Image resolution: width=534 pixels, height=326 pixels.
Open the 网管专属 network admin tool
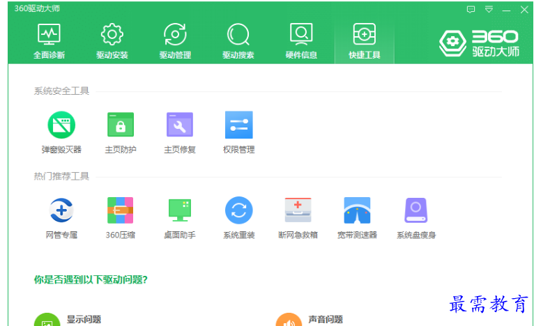pos(61,218)
